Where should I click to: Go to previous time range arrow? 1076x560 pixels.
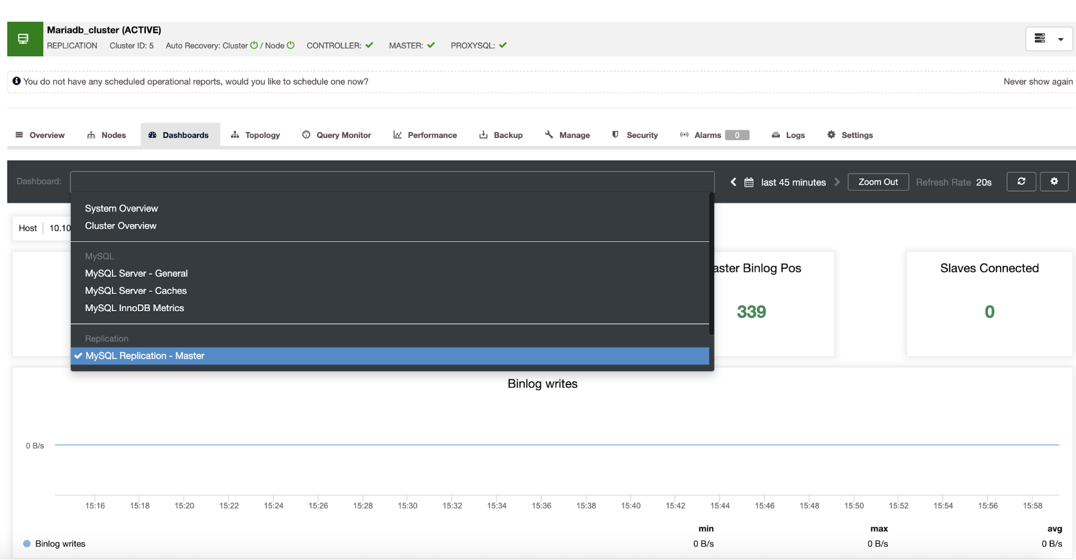tap(733, 182)
